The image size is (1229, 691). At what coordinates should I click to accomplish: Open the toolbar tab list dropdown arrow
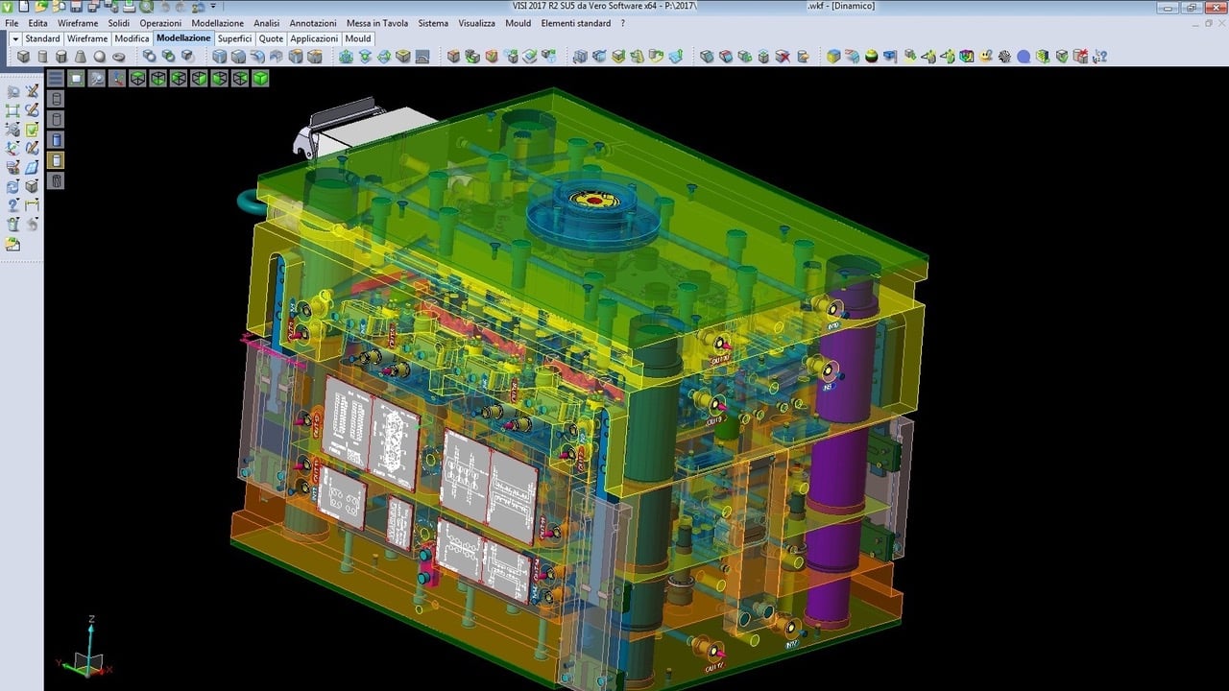14,39
